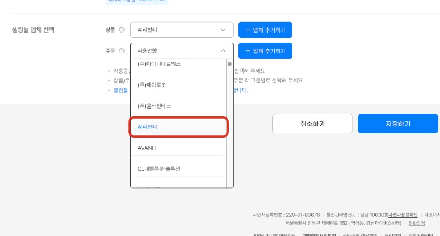Click the dropdown list scrollbar thumb
Viewport: 440px width, 236px height.
point(229,64)
